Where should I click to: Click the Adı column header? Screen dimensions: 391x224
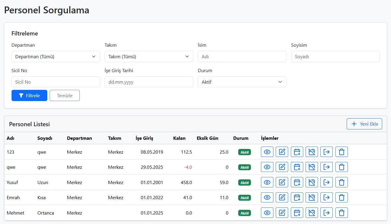click(11, 138)
